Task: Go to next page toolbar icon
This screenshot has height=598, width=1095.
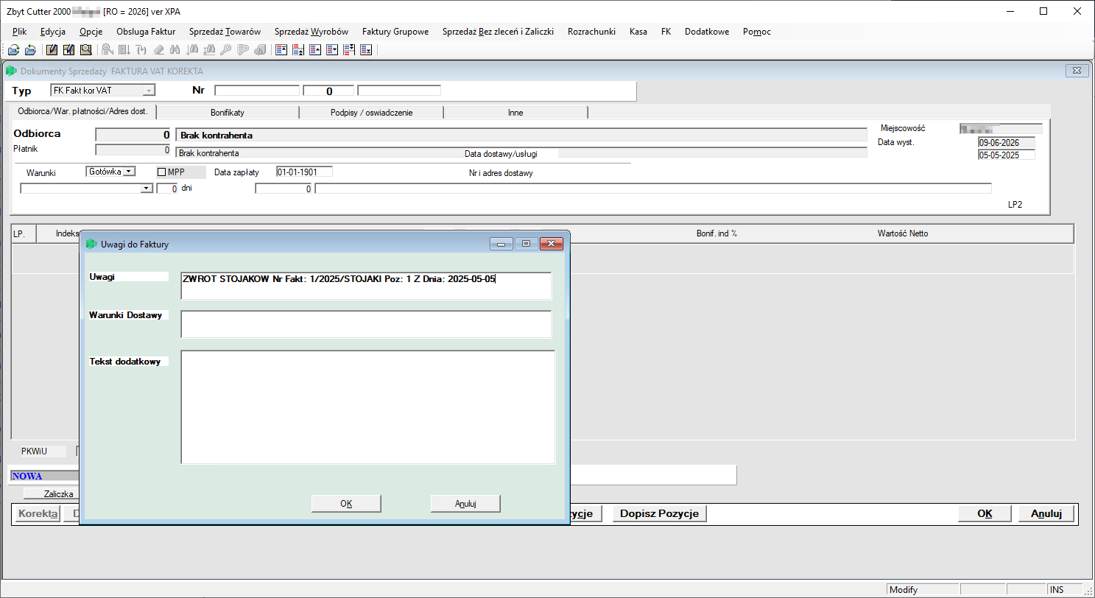Action: (x=349, y=50)
